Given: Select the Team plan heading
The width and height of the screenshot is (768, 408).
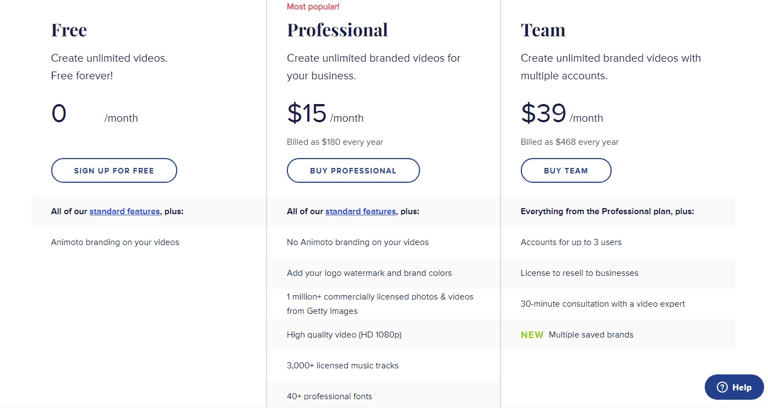Looking at the screenshot, I should coord(543,30).
